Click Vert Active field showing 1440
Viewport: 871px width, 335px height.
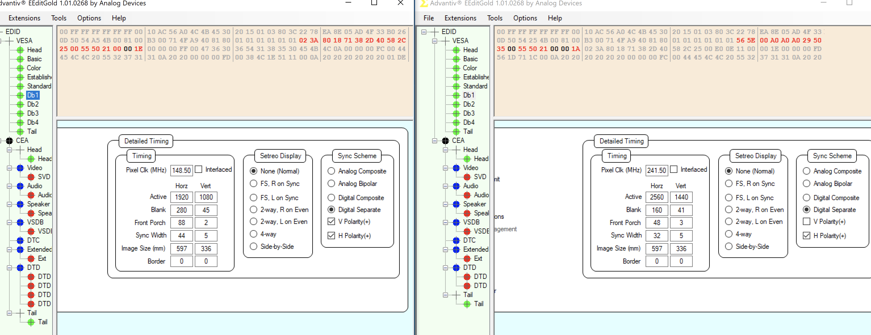[x=681, y=197]
